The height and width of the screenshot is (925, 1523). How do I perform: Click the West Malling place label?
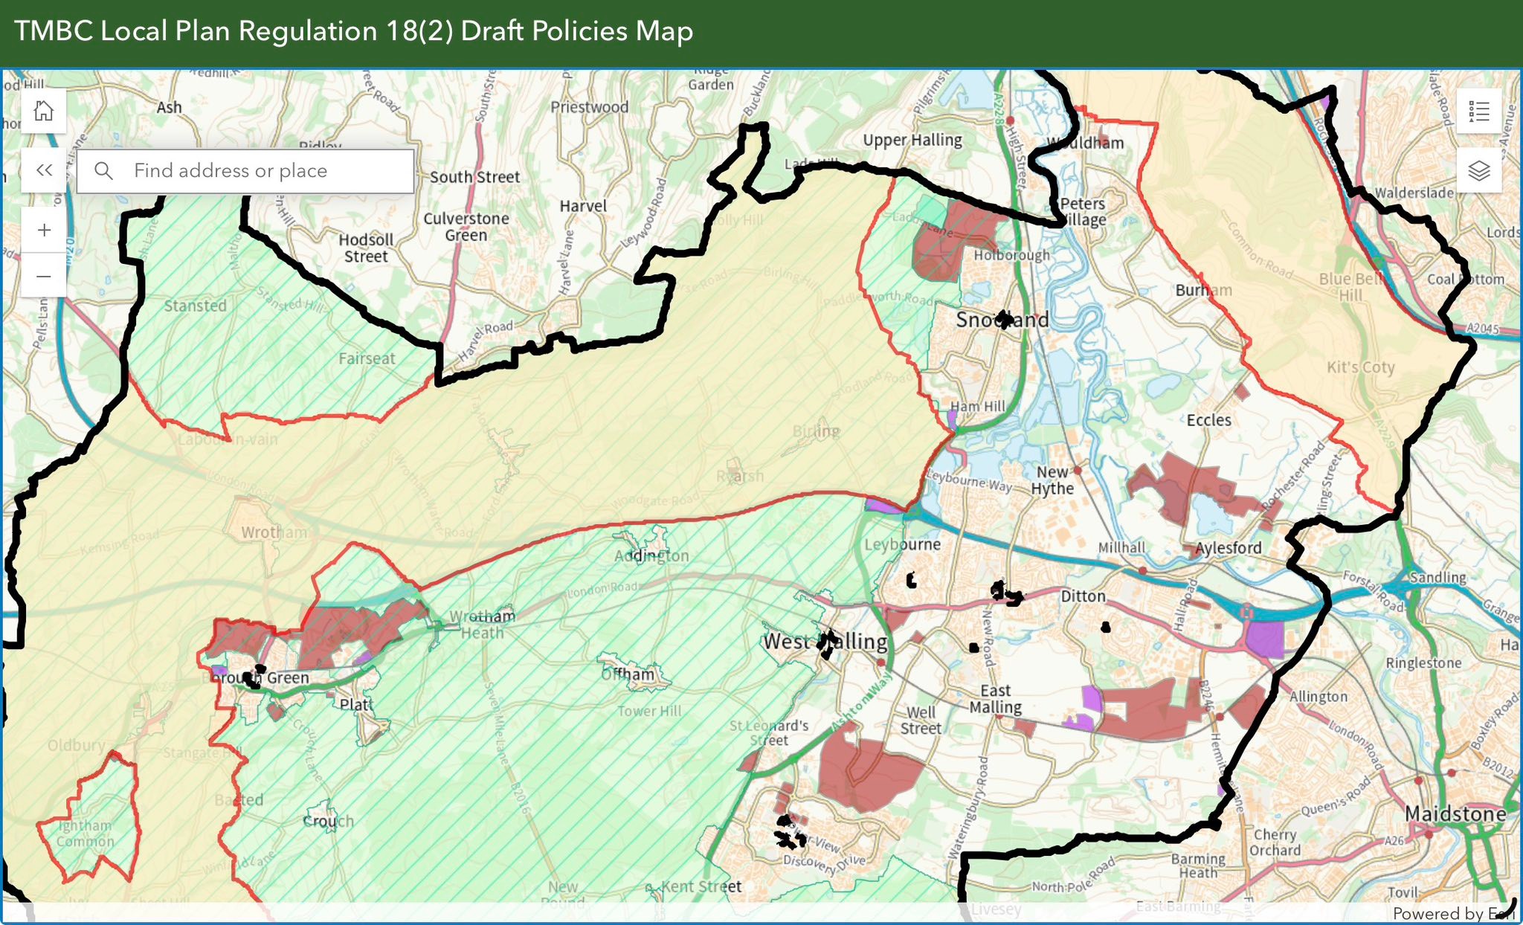coord(825,641)
